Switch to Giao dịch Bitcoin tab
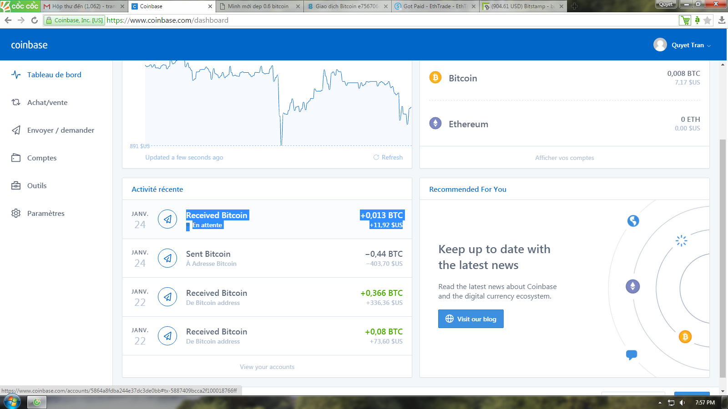The image size is (728, 409). click(x=348, y=6)
